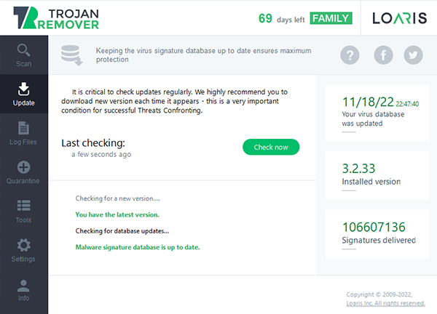Open the Info person icon
This screenshot has height=314, width=437.
point(23,286)
